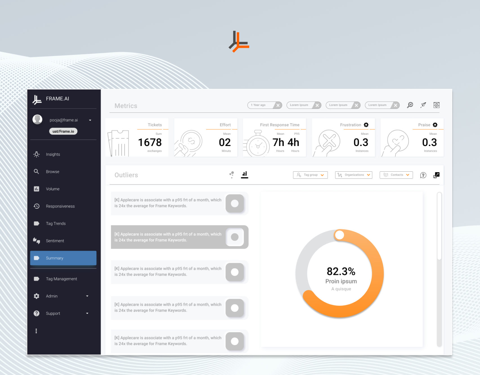Screen dimensions: 480x375
Task: Open the Volume menu item
Action: 63,189
